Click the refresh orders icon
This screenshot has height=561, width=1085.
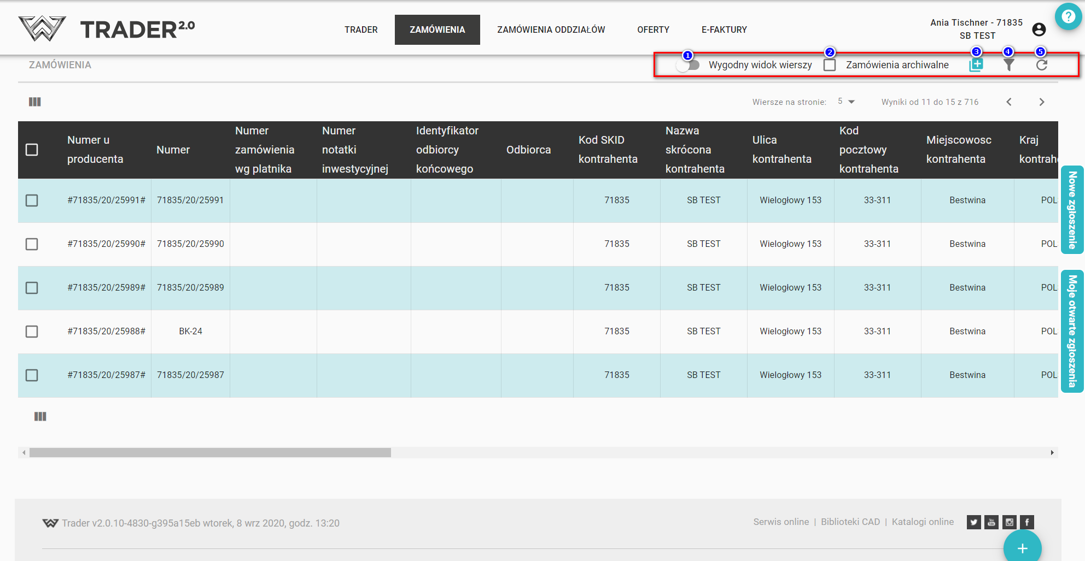[1041, 65]
